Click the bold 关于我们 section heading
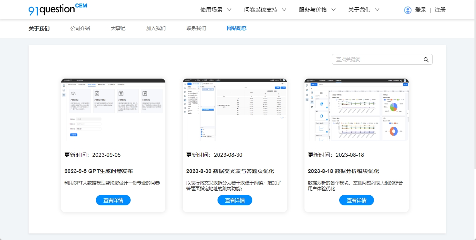The width and height of the screenshot is (476, 240). (x=39, y=29)
